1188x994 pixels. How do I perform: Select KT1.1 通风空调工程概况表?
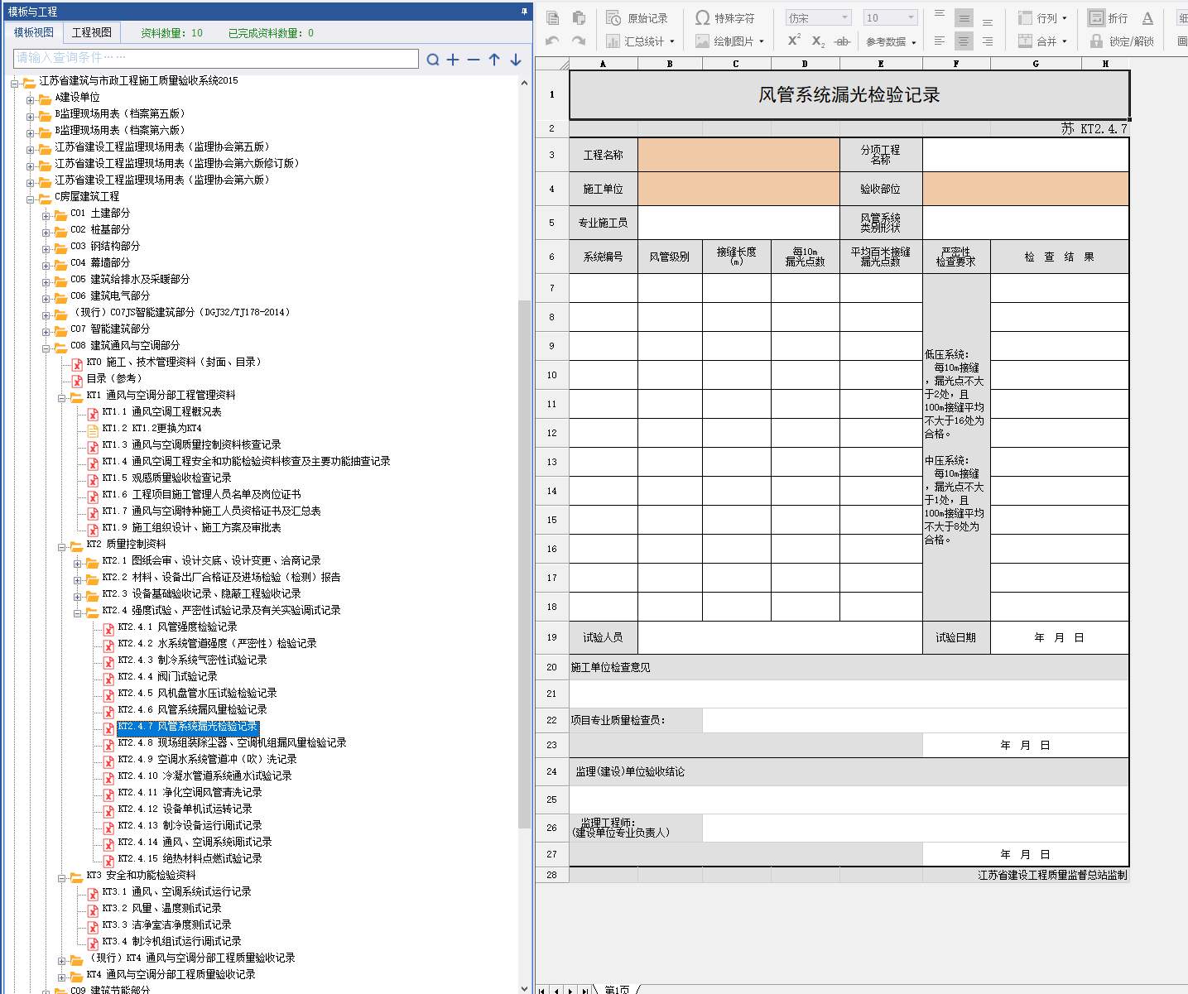tap(161, 412)
